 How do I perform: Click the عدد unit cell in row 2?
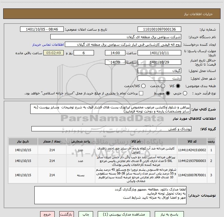click(x=81, y=161)
